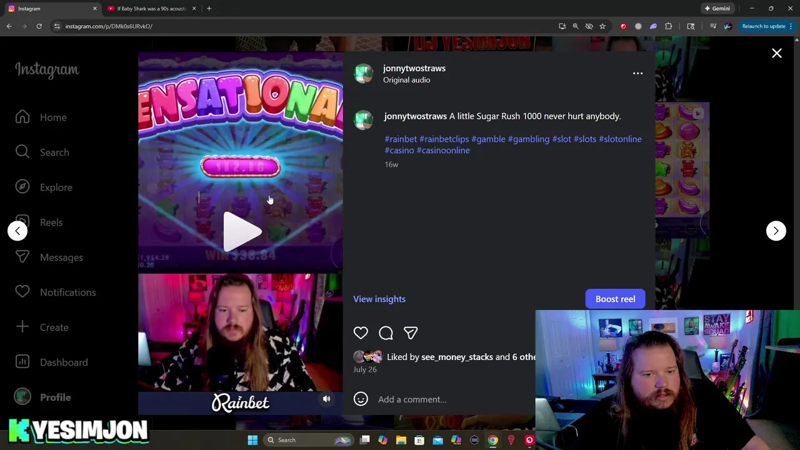This screenshot has height=450, width=800.
Task: Open the browser Extensions puzzle icon
Action: click(x=668, y=26)
